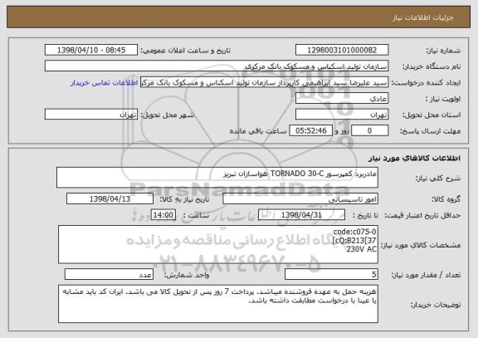Select the quantity field showing 5
Screen dimensions: 478x338
pos(331,275)
